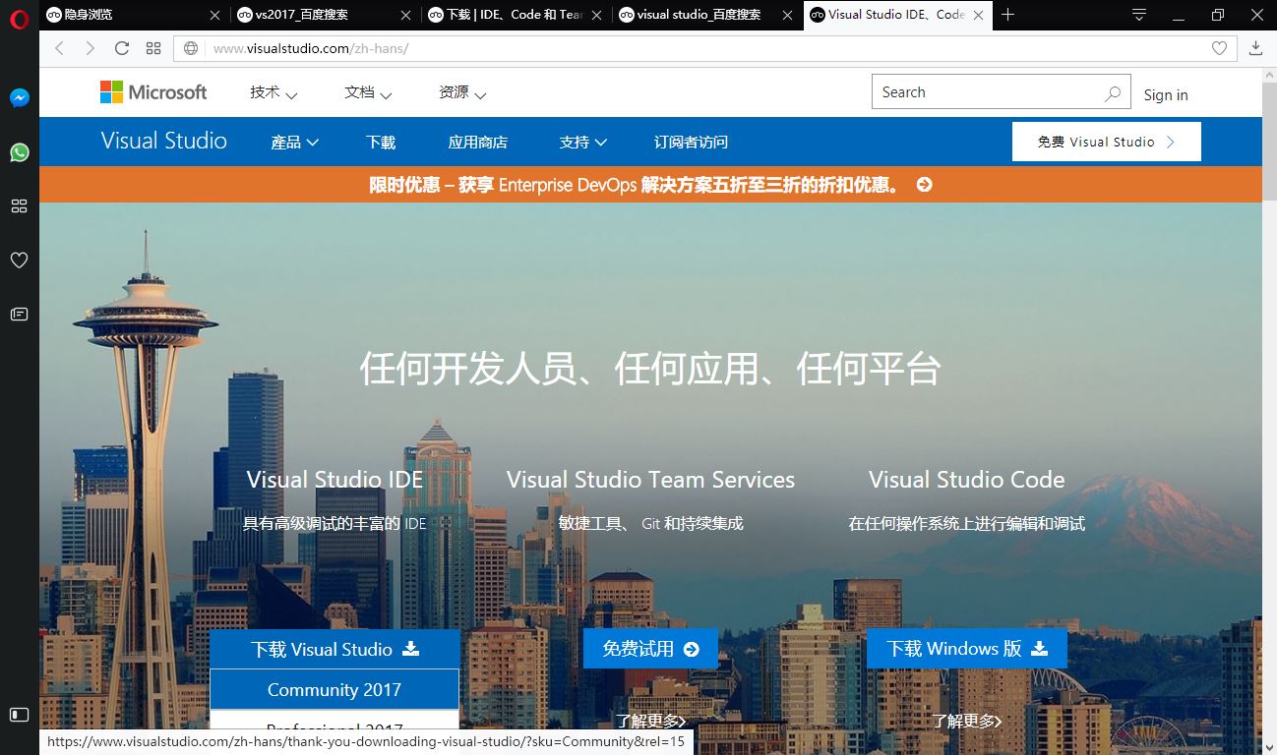
Task: Open a new tab with the plus button
Action: point(1007,15)
